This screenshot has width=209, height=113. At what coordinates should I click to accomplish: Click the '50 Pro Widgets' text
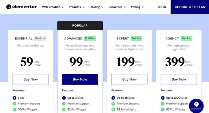tap(28, 110)
